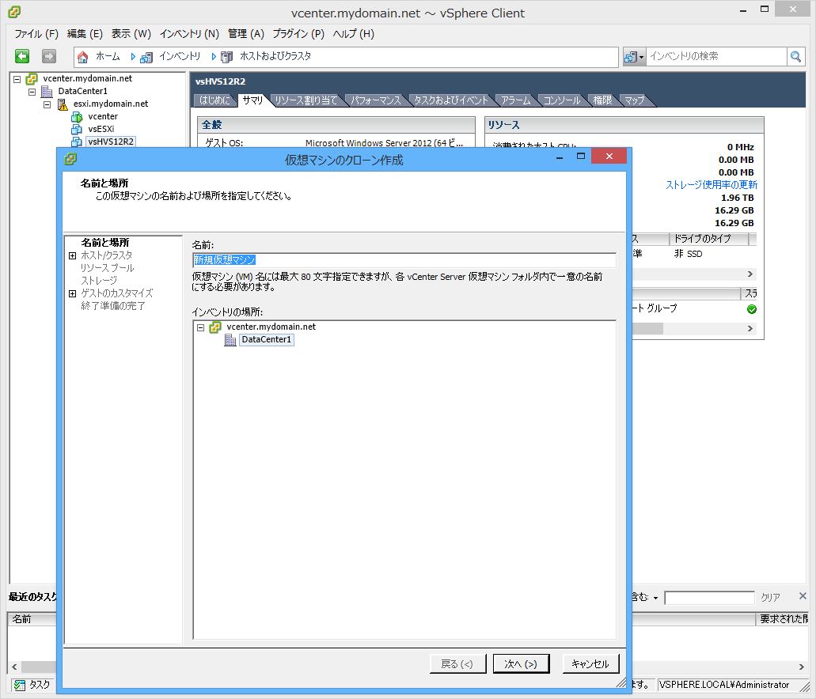Click the magnifier search icon

pyautogui.click(x=795, y=56)
